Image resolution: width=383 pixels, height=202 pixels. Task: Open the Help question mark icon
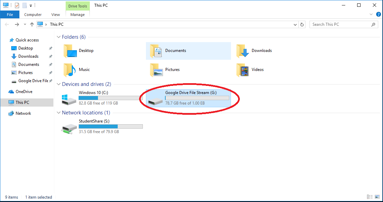(378, 14)
